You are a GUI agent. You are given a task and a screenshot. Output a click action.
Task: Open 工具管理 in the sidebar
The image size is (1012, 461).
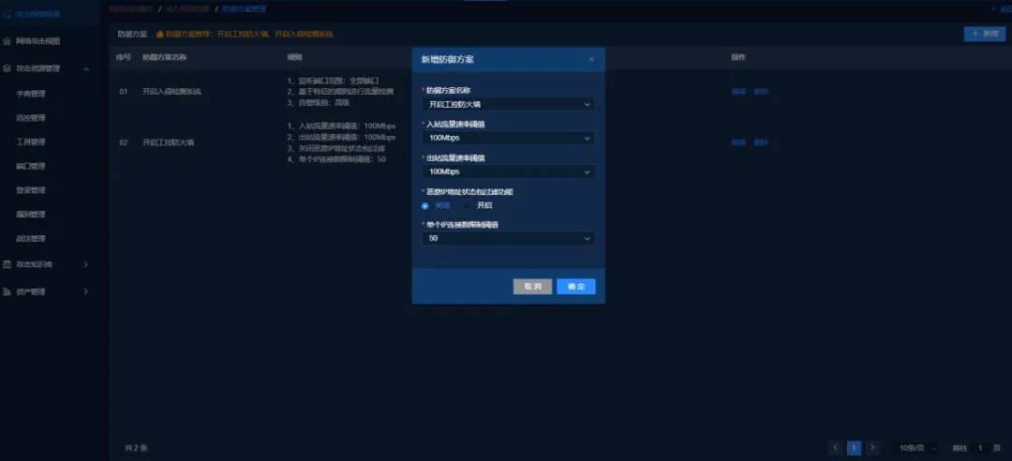click(x=31, y=142)
